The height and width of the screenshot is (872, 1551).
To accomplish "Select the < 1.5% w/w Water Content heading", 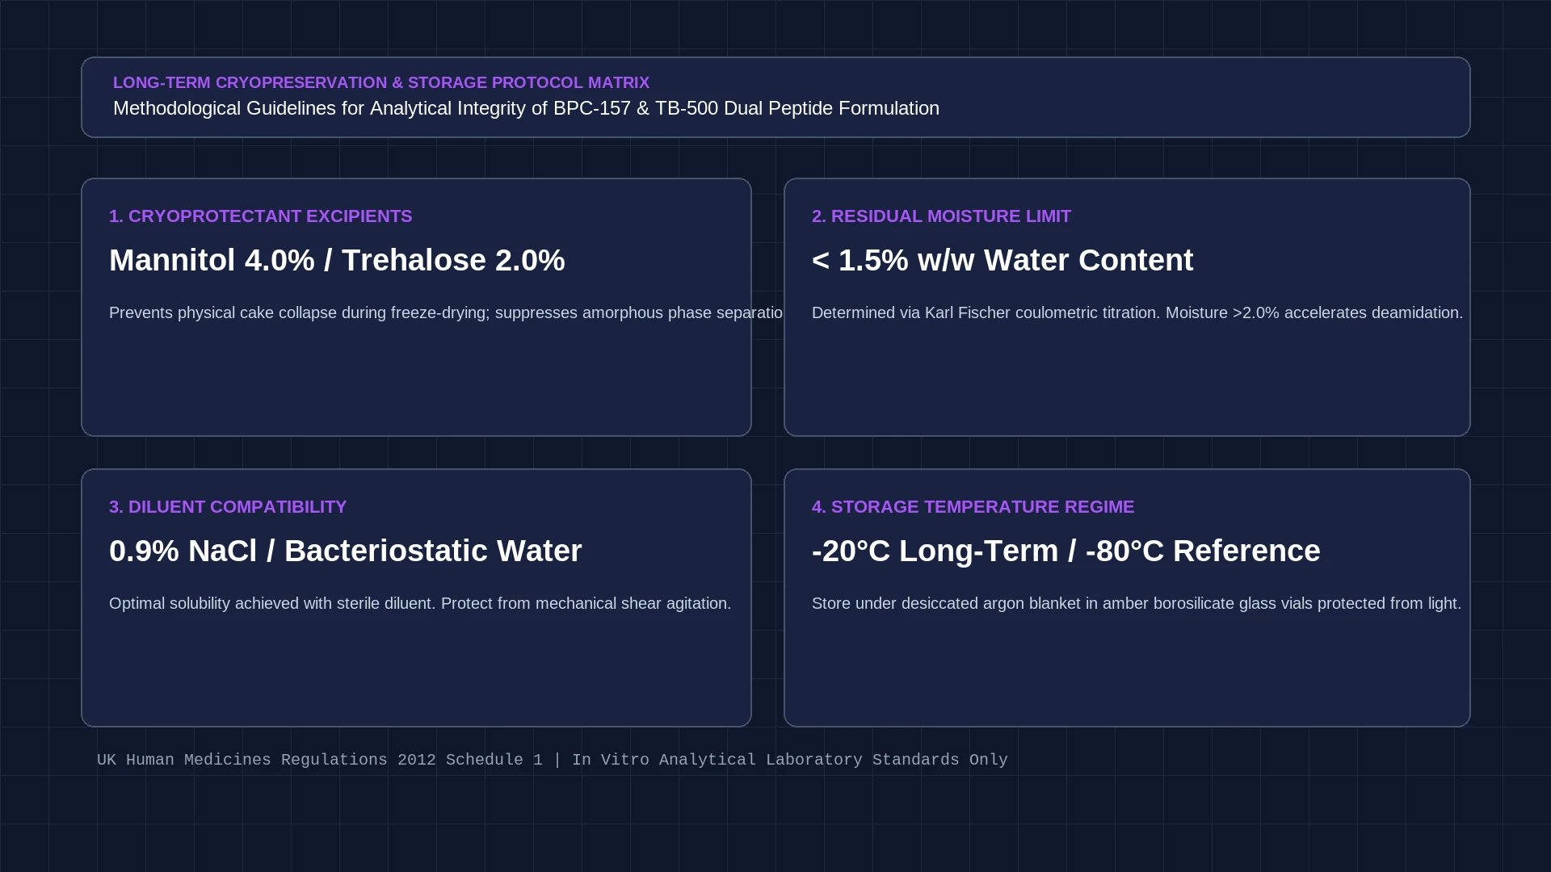I will pyautogui.click(x=1002, y=260).
